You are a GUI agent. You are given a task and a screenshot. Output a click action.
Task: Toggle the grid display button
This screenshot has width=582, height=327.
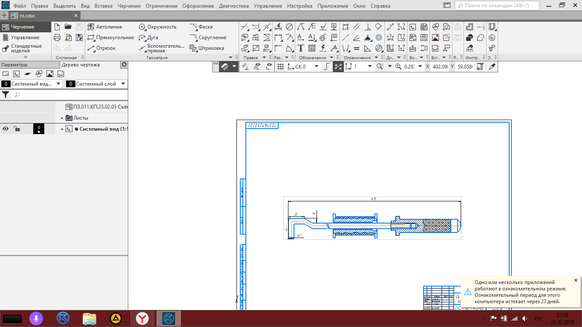coord(280,66)
